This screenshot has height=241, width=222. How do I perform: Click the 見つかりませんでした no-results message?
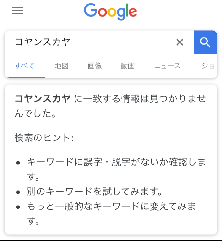(x=110, y=106)
